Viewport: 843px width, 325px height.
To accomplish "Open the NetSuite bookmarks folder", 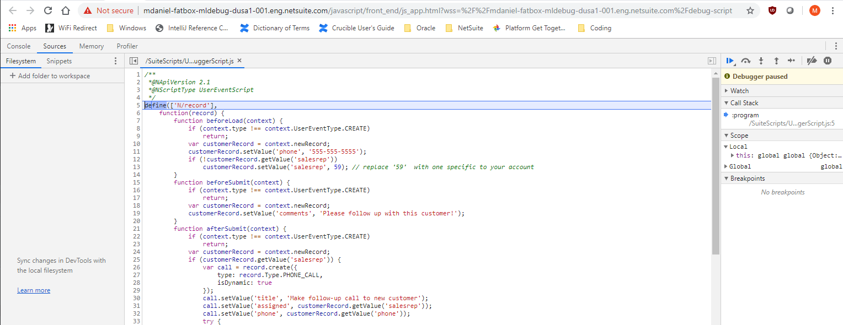I will 464,28.
